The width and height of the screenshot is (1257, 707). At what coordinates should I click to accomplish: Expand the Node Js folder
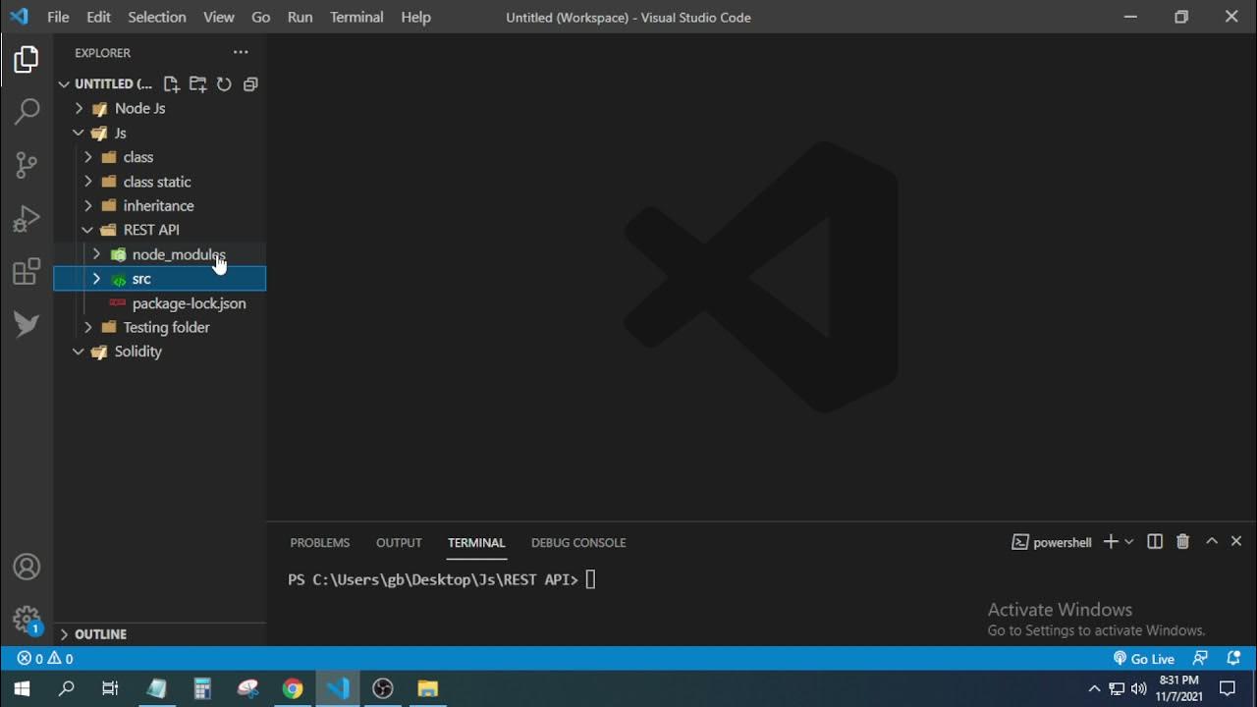point(159,108)
